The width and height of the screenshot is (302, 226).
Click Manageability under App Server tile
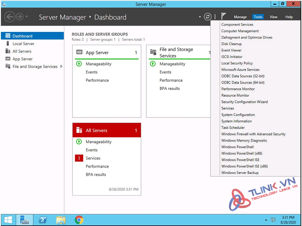pos(99,64)
